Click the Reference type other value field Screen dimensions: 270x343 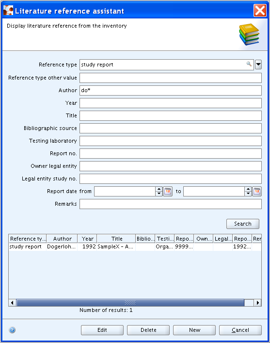171,78
